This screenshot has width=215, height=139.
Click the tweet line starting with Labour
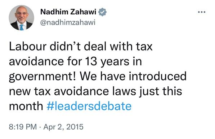pos(81,47)
